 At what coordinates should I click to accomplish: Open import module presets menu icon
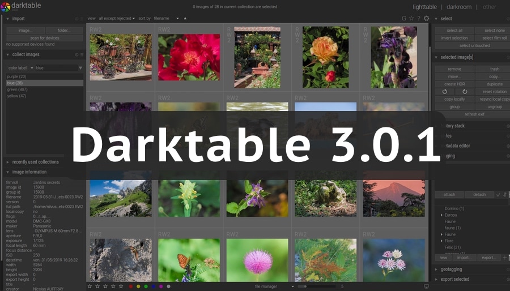pos(82,19)
